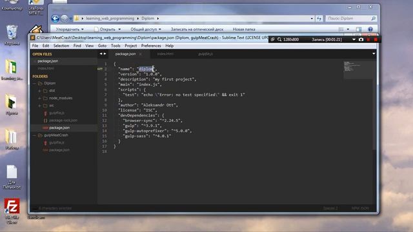Switch to the index.html editor tab
Screen dimensions: 413x232
165,54
